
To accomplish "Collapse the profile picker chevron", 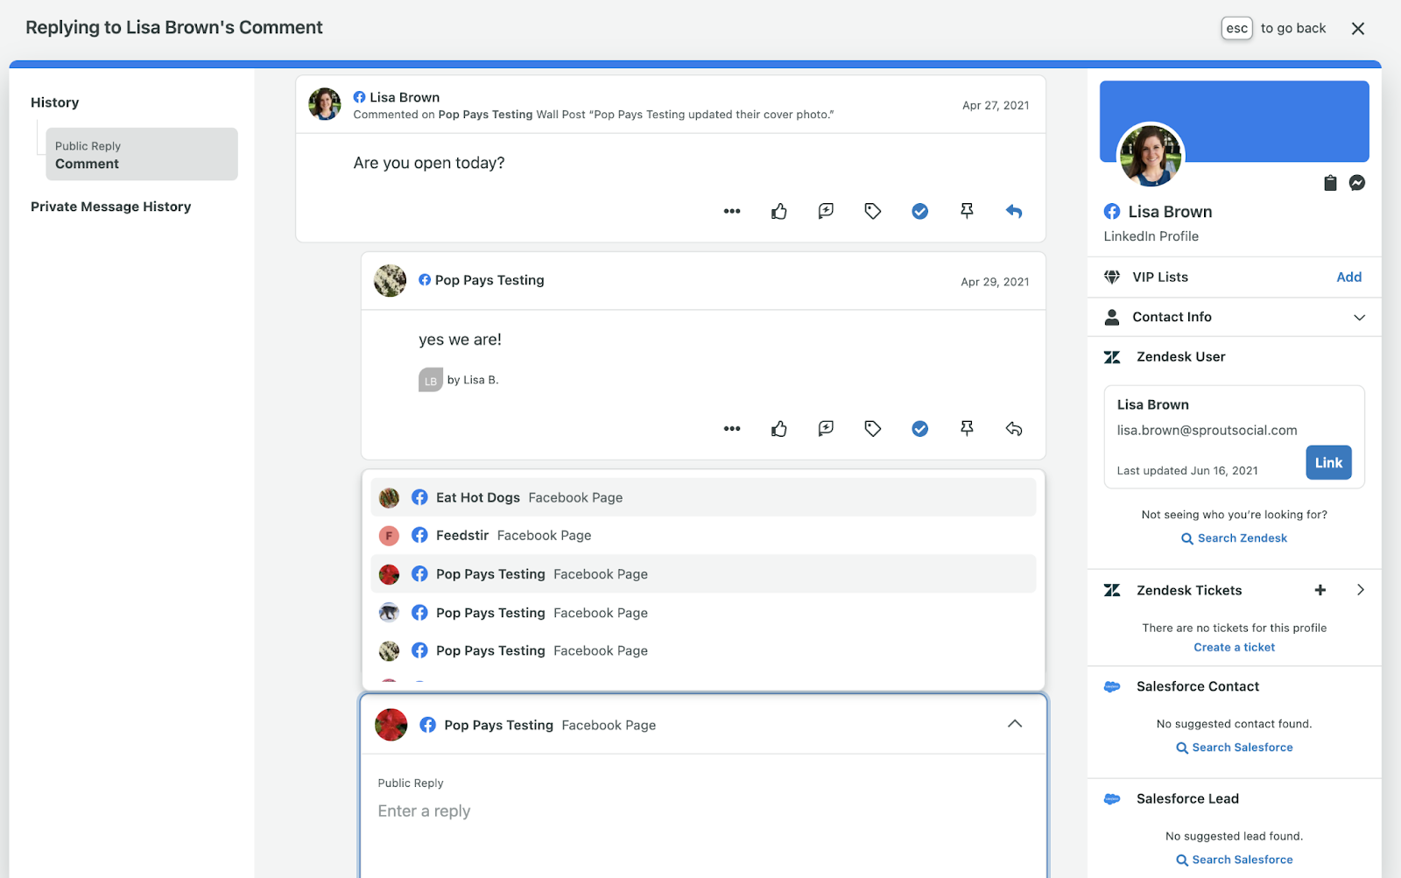I will 1015,724.
